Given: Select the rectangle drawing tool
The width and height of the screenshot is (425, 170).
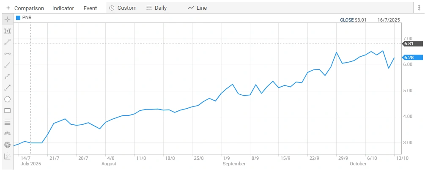Looking at the screenshot, I should point(7,111).
